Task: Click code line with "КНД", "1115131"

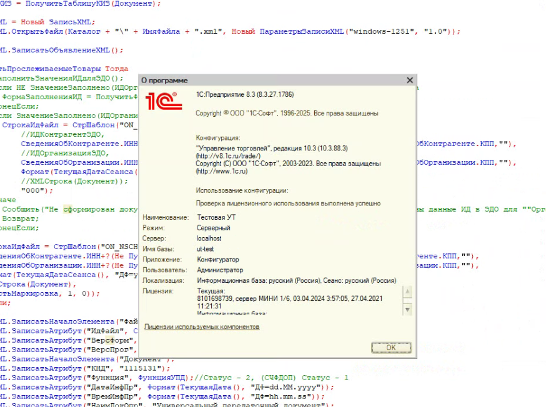Action: pos(85,368)
